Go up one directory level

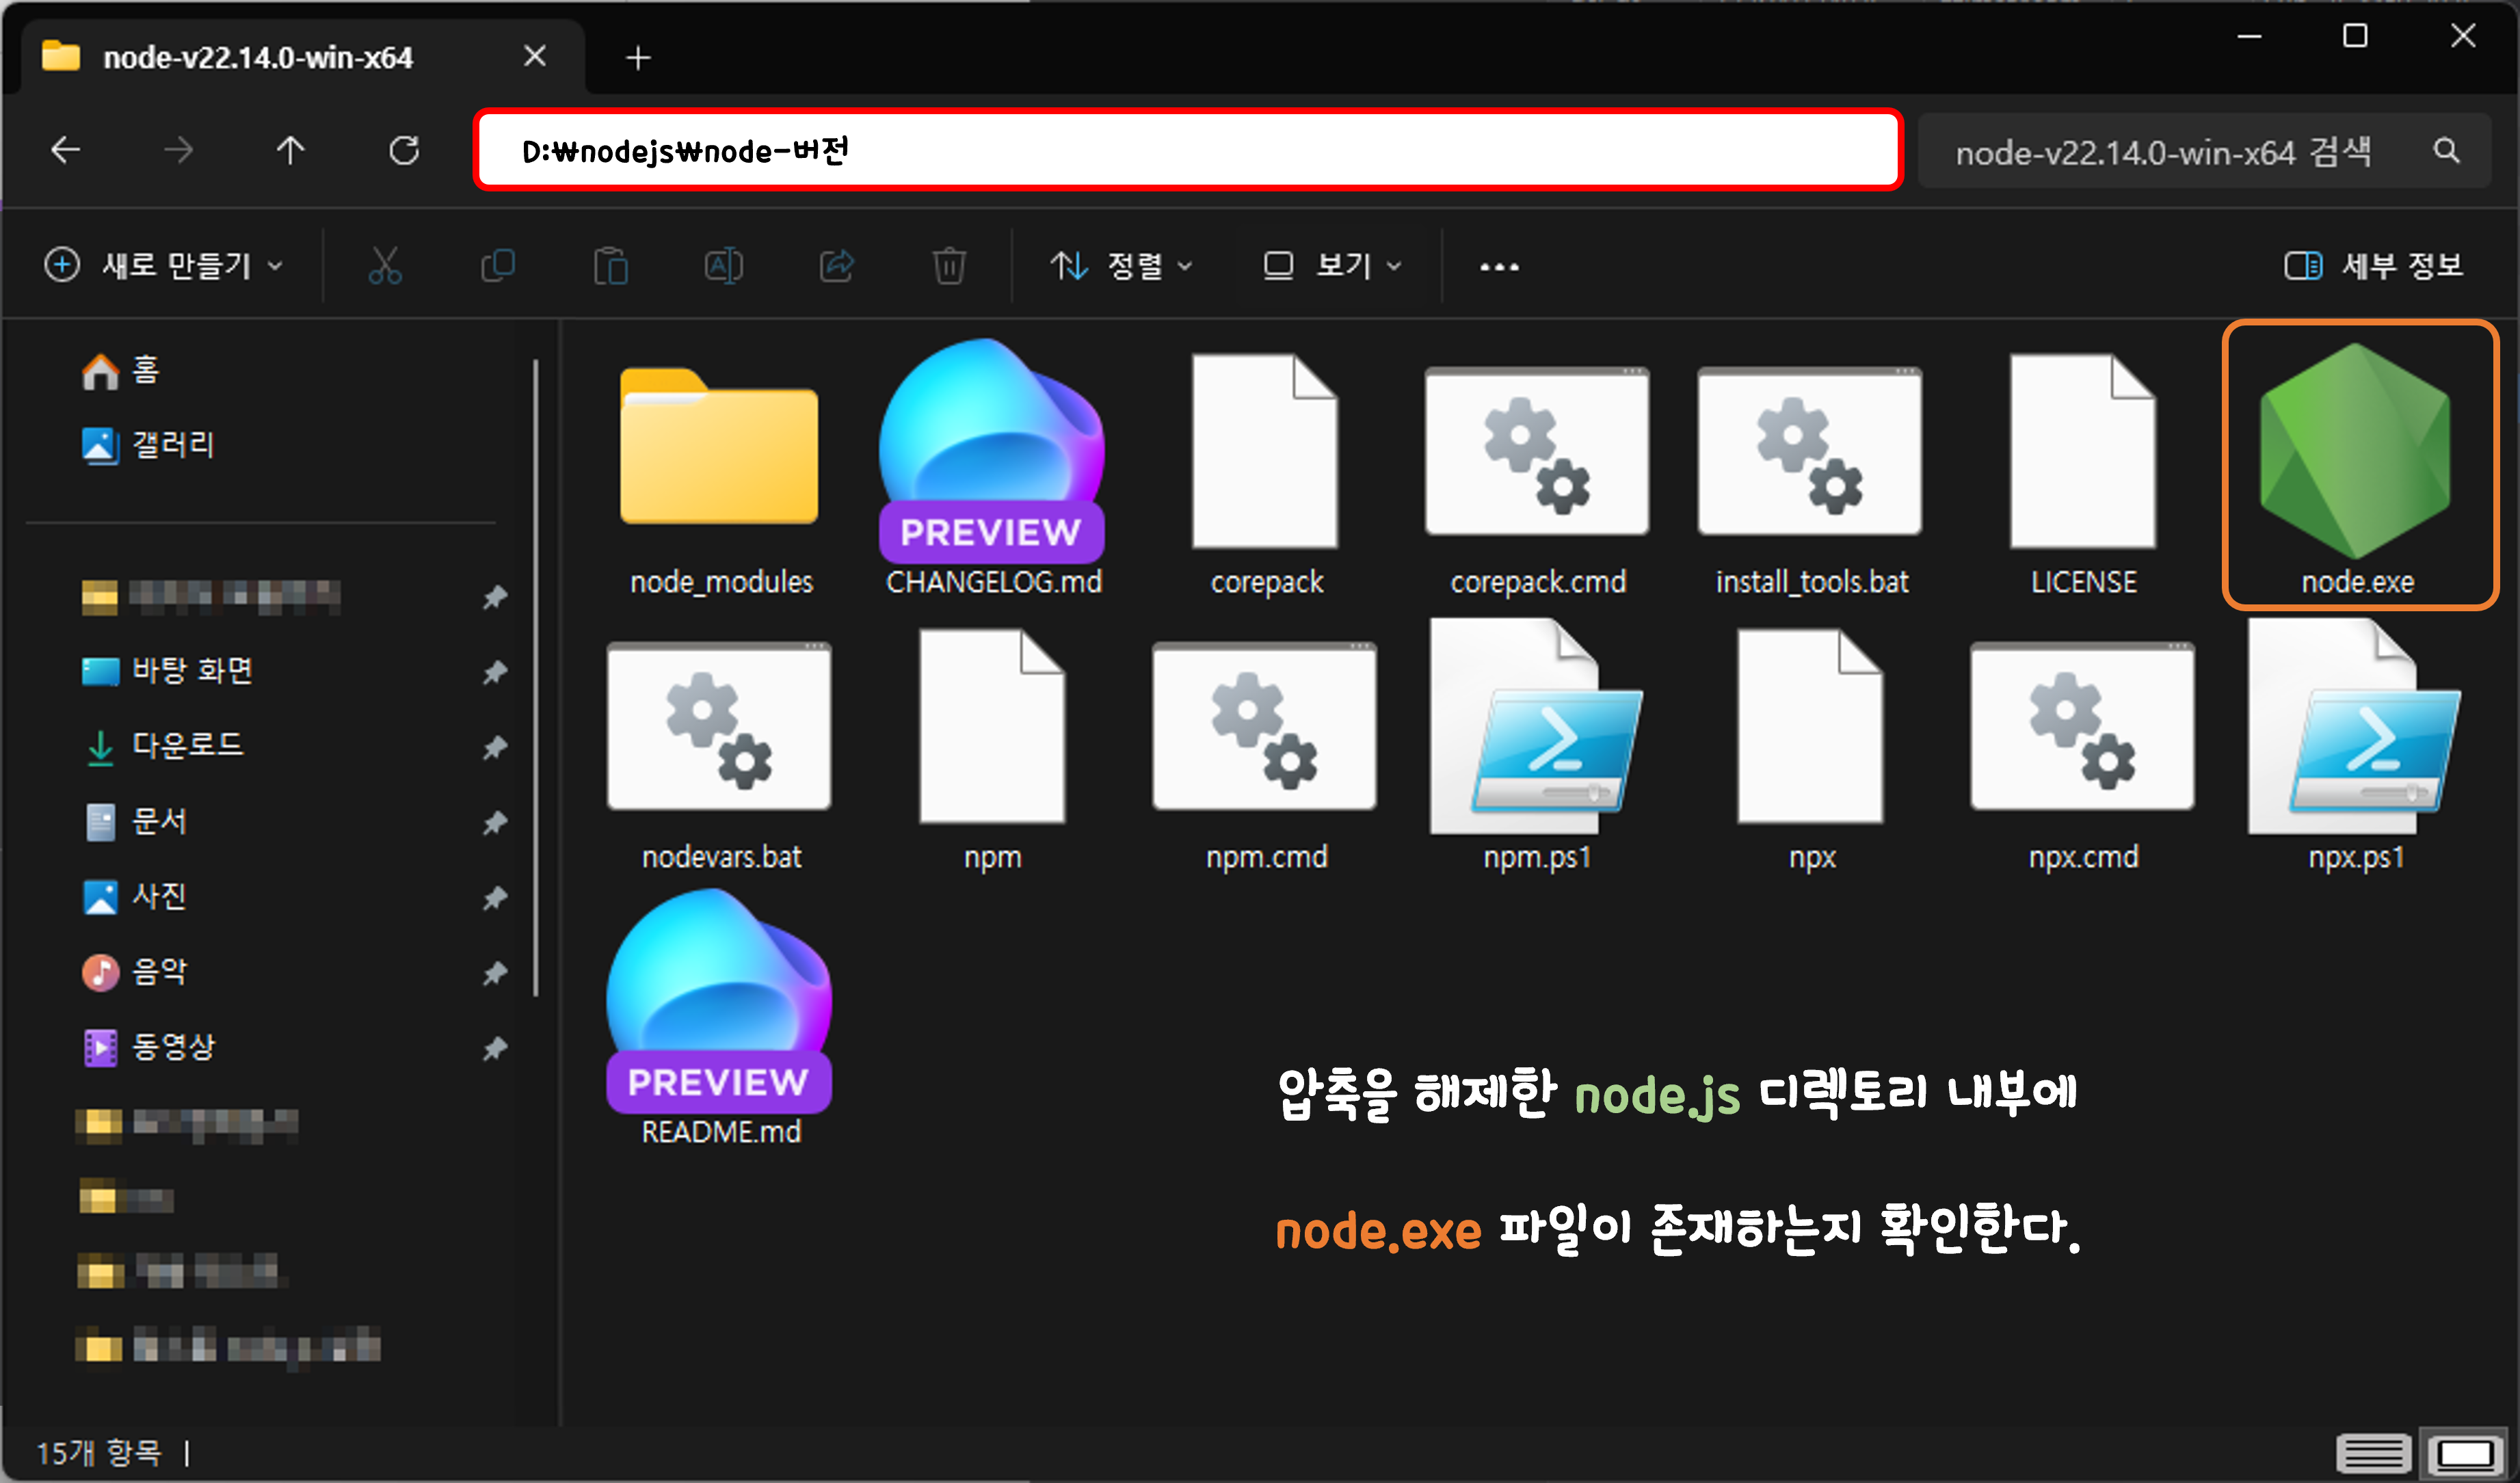291,151
